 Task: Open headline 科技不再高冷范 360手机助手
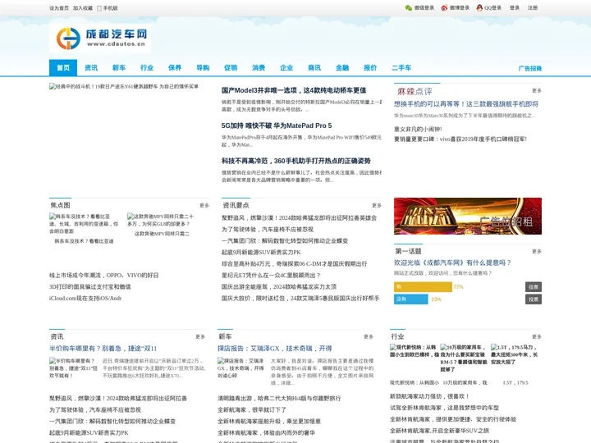click(x=295, y=162)
